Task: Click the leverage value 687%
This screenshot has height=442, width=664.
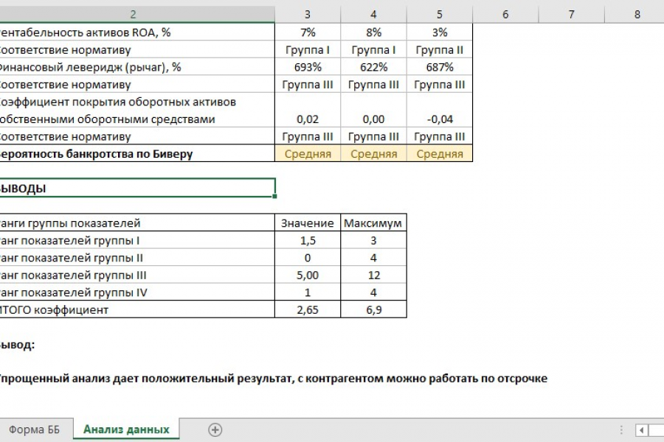Action: [x=440, y=67]
